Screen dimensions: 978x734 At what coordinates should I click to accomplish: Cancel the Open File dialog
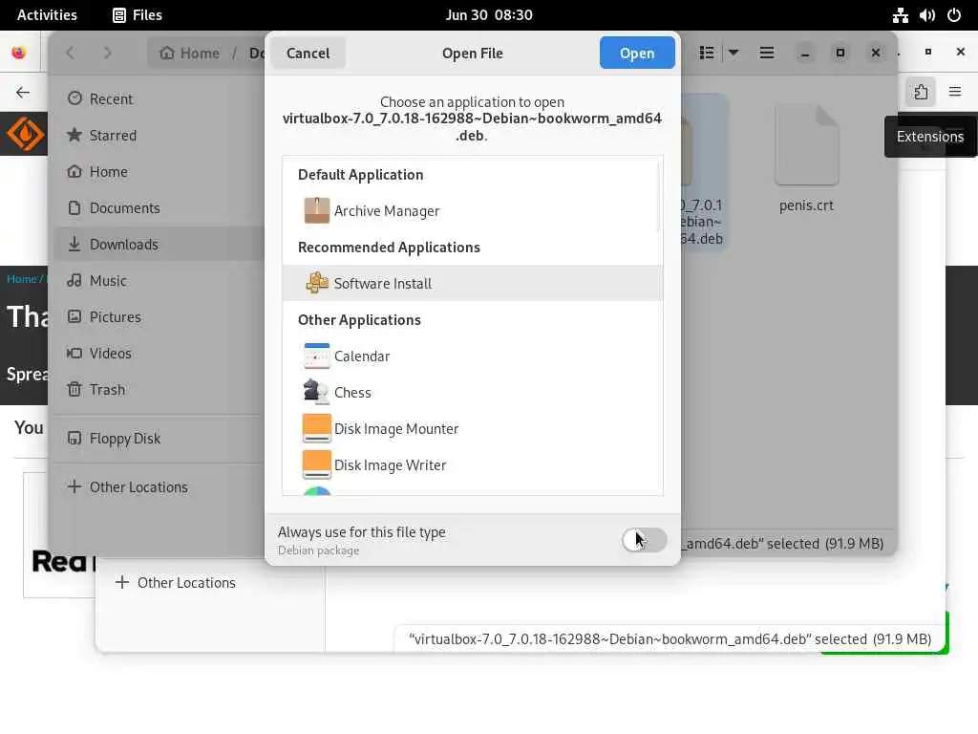point(308,54)
